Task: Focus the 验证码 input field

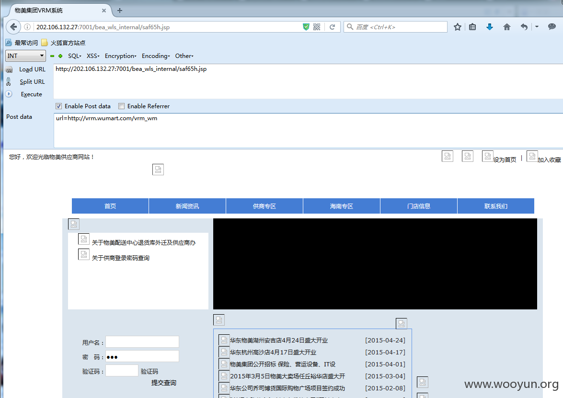Action: click(x=122, y=370)
